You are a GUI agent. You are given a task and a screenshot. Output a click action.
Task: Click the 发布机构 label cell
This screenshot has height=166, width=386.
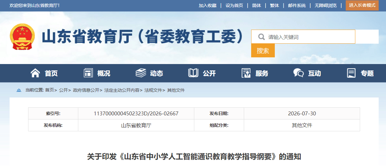point(53,125)
